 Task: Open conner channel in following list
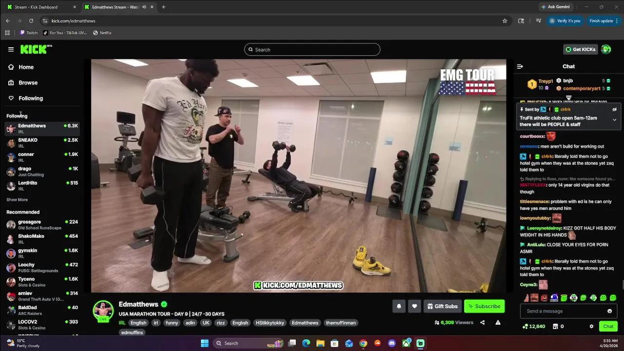tap(42, 157)
